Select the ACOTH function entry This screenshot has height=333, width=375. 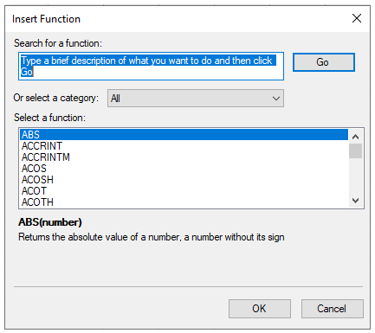point(184,202)
